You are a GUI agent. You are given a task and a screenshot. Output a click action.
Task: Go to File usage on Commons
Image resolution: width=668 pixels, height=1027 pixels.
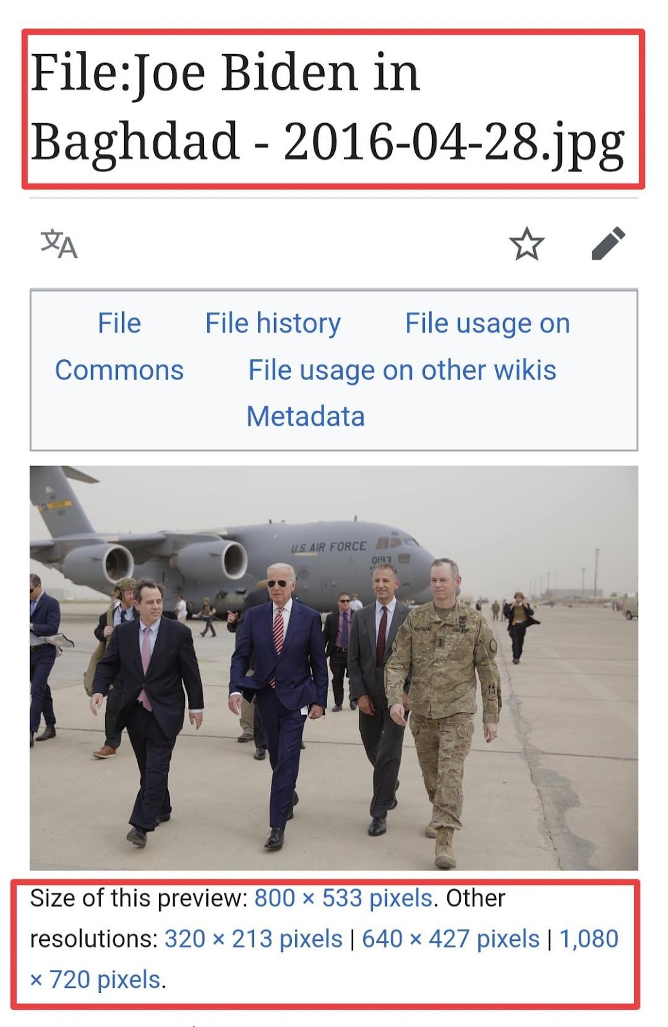(x=487, y=324)
